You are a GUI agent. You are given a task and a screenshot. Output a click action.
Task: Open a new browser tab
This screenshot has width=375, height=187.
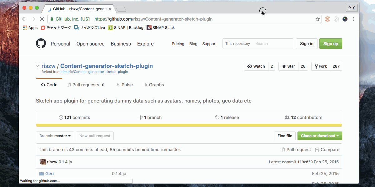point(121,9)
